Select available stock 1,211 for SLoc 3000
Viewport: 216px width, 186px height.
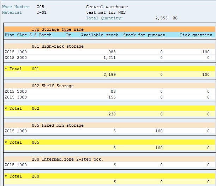109,58
